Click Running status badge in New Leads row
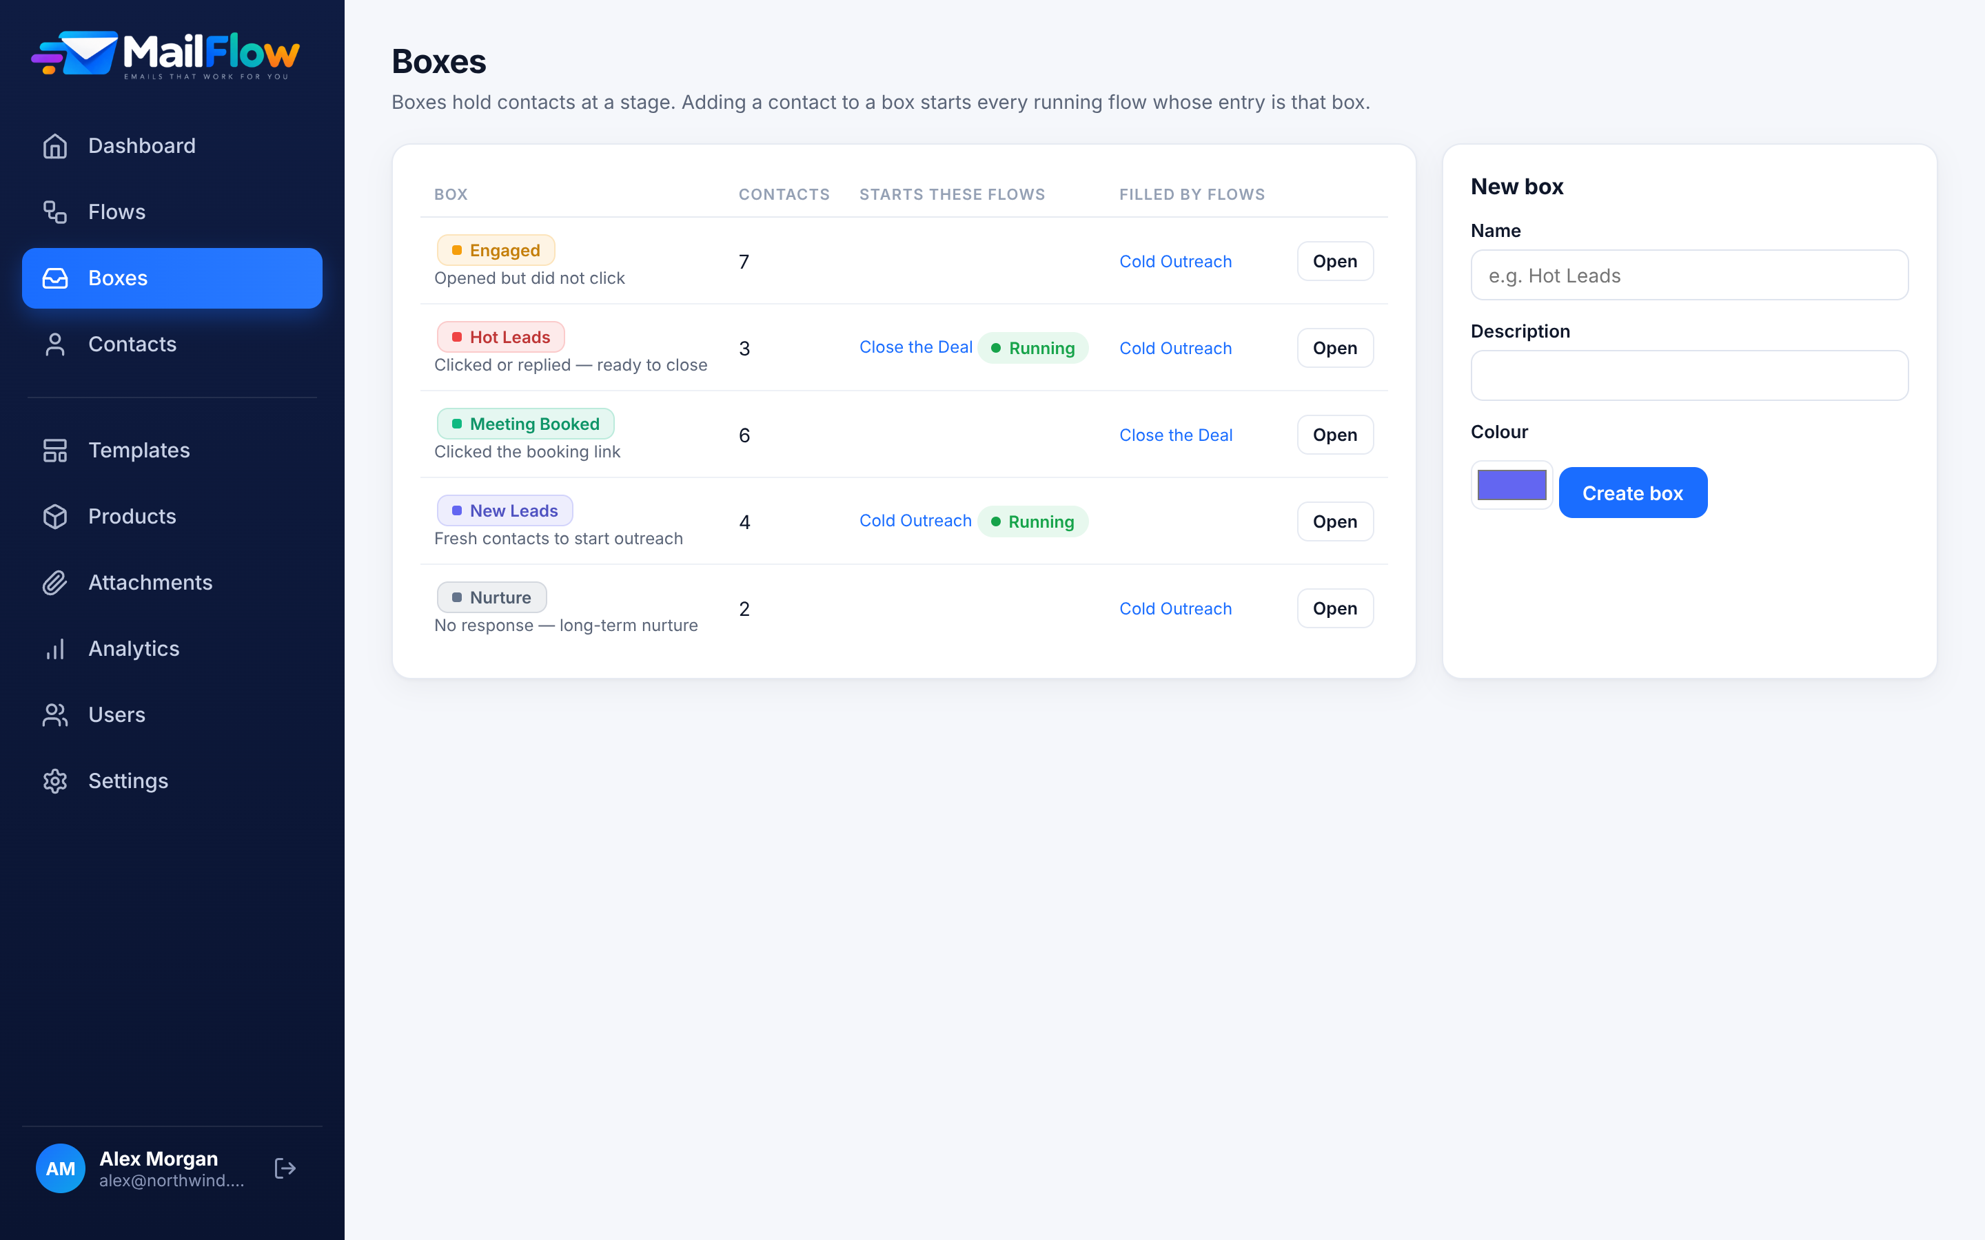The image size is (1985, 1240). click(1032, 521)
